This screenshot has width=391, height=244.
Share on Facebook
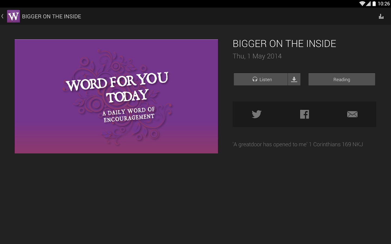pos(304,114)
